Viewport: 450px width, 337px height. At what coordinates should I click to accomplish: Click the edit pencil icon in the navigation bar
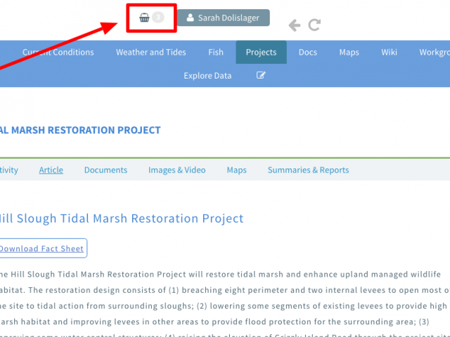pos(261,75)
